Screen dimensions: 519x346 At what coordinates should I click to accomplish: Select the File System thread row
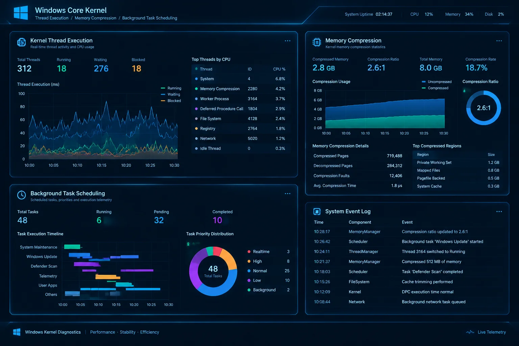[241, 119]
